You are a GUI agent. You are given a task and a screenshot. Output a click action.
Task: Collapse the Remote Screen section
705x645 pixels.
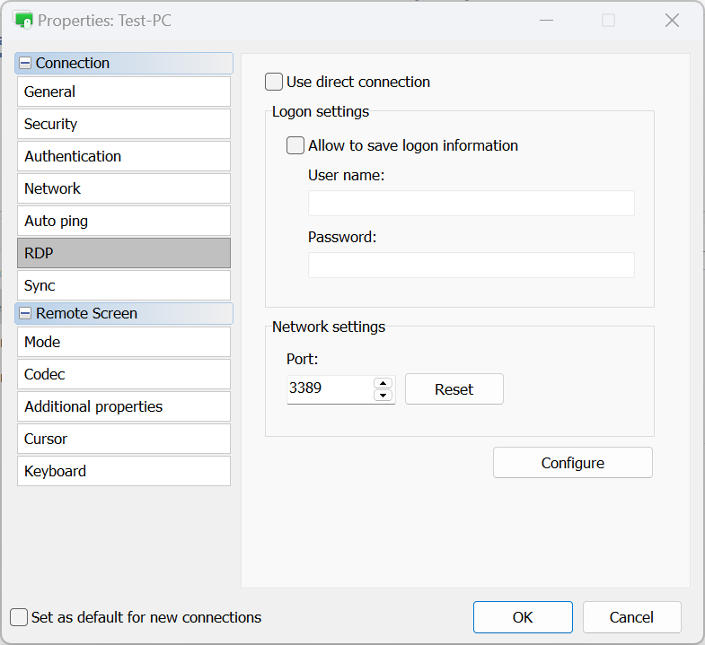coord(25,314)
